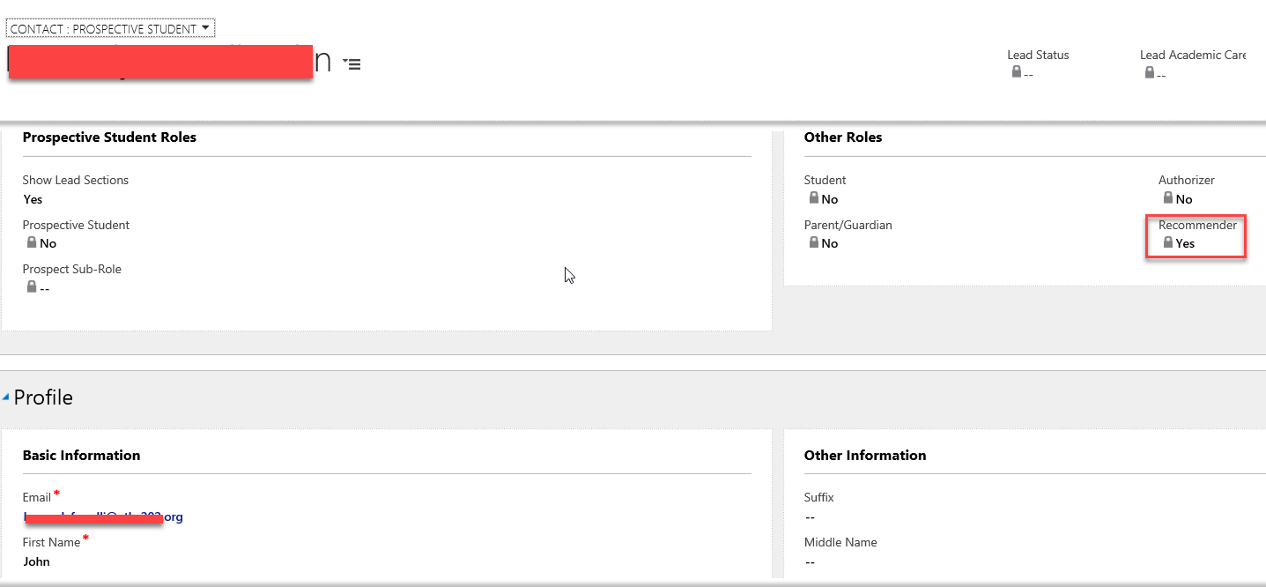Screen dimensions: 1266x587
Task: Click the Middle Name field value
Action: click(810, 561)
